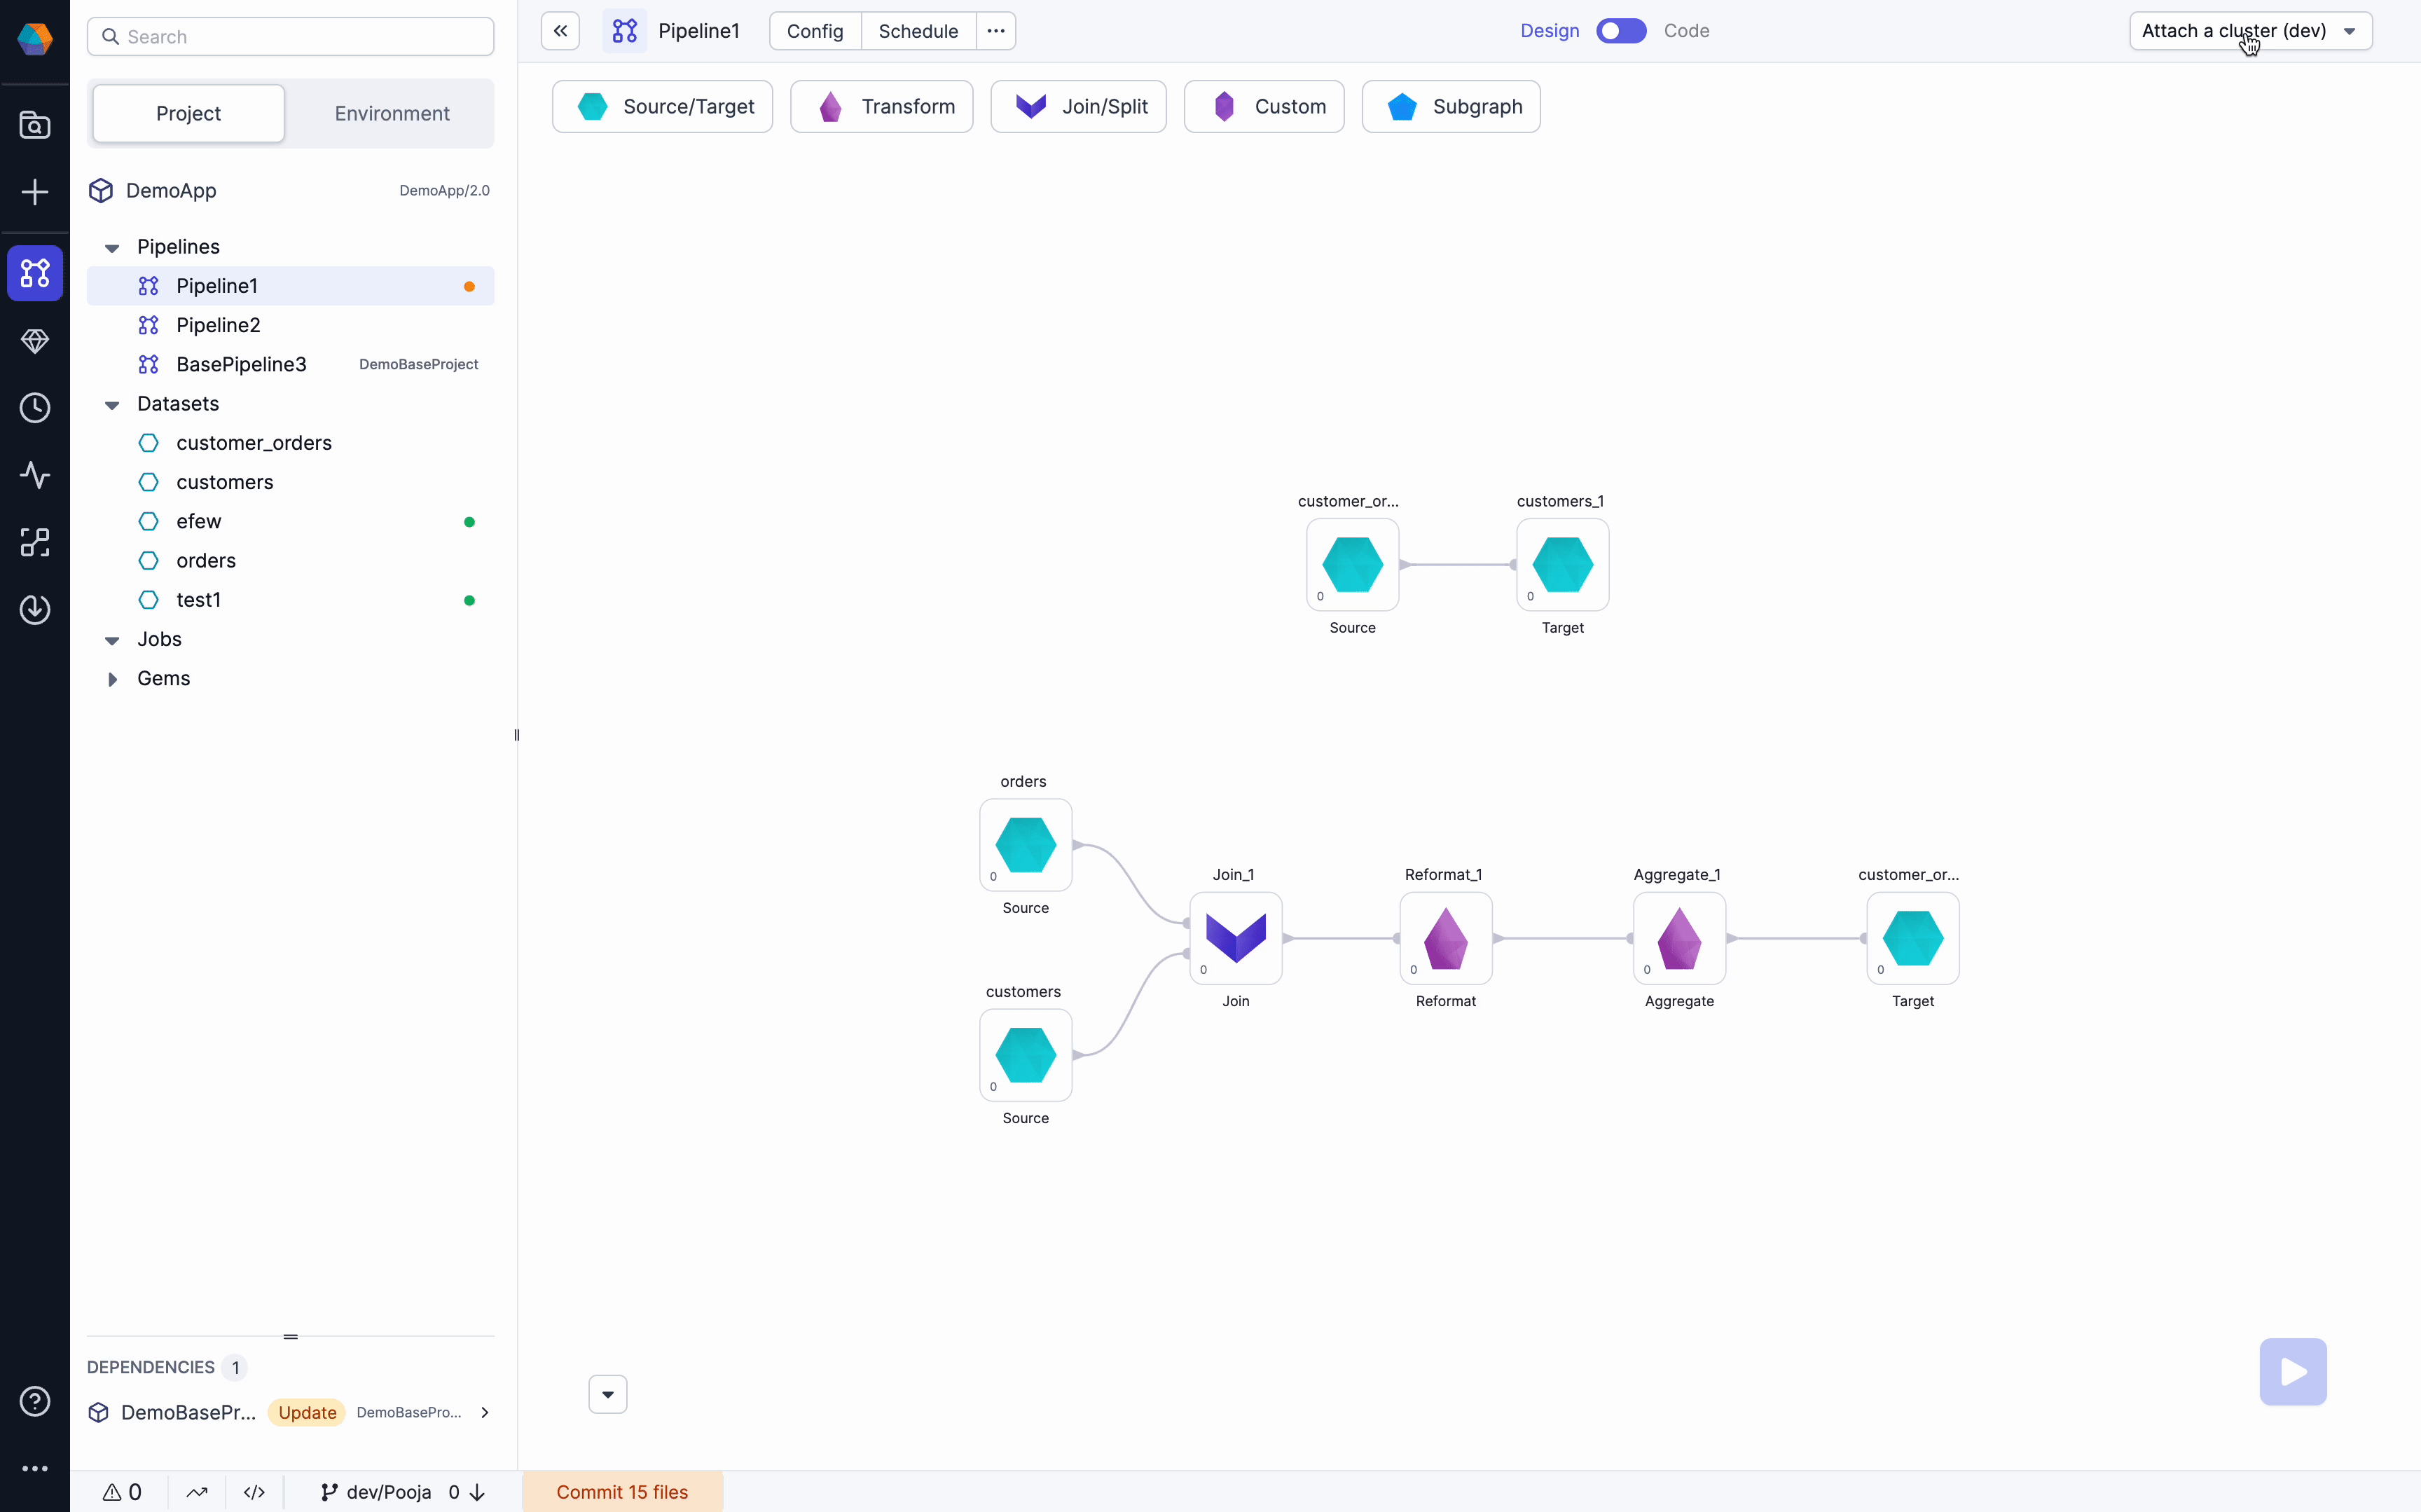Select the Config tab
The width and height of the screenshot is (2421, 1512).
pos(813,29)
